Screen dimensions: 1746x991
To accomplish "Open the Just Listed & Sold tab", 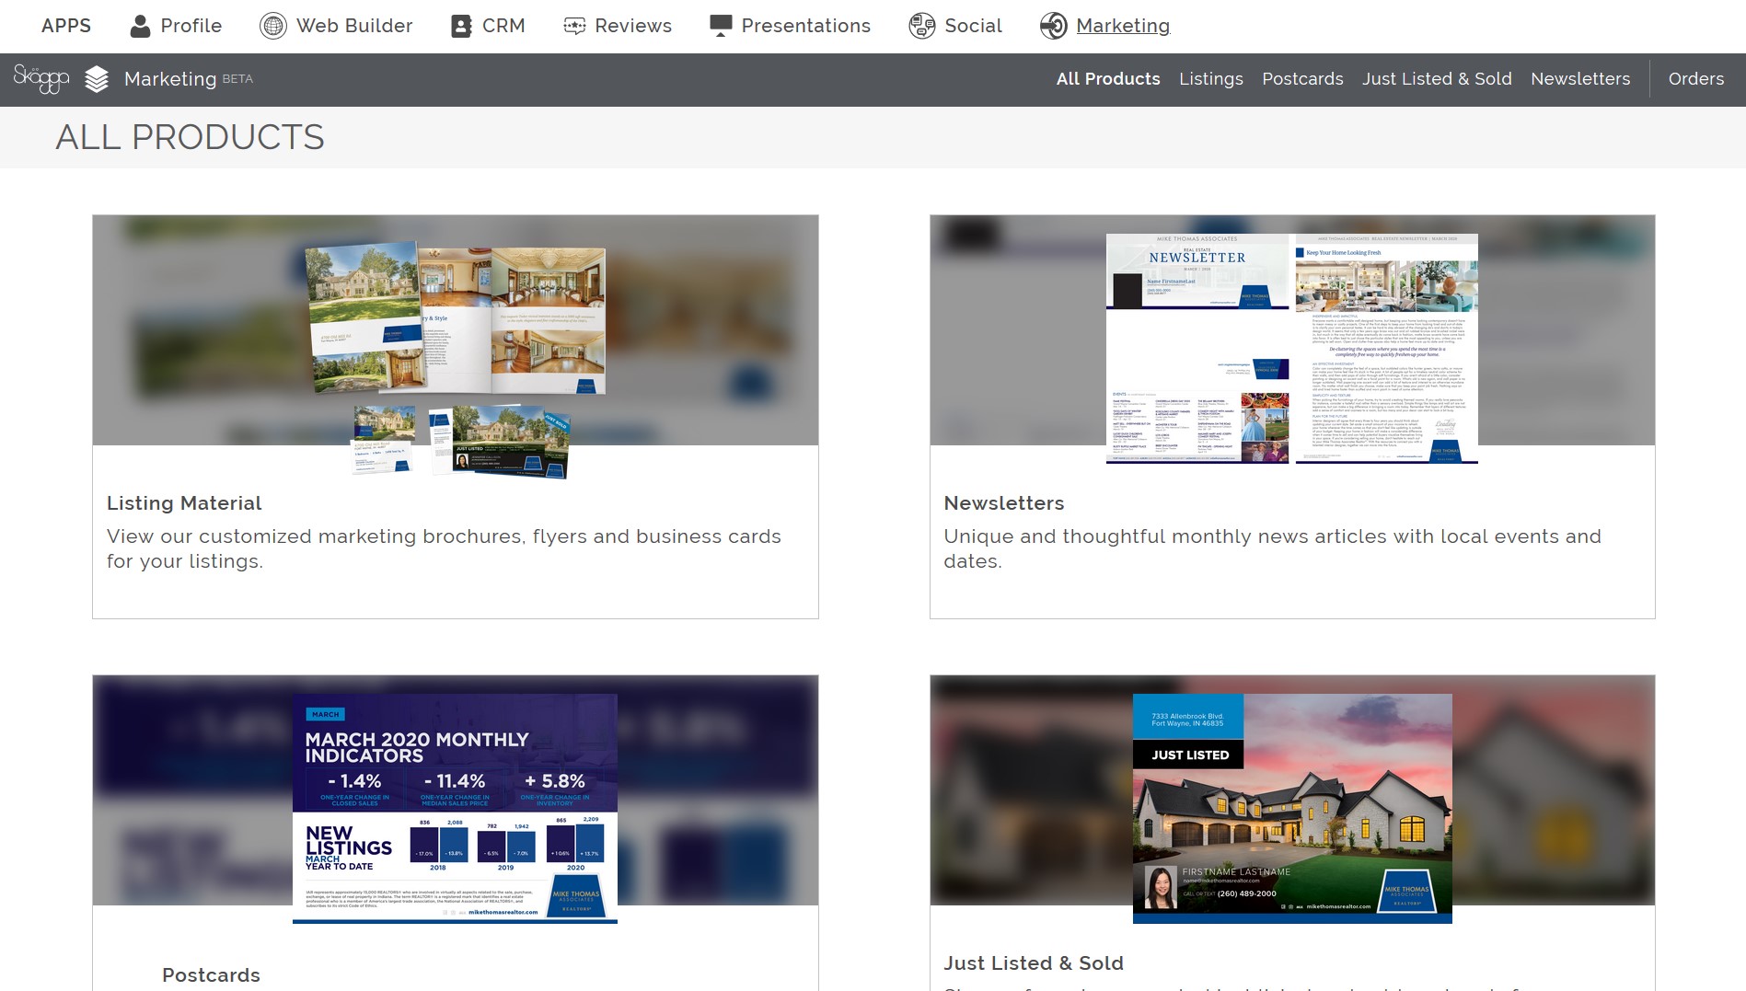I will 1437,79.
